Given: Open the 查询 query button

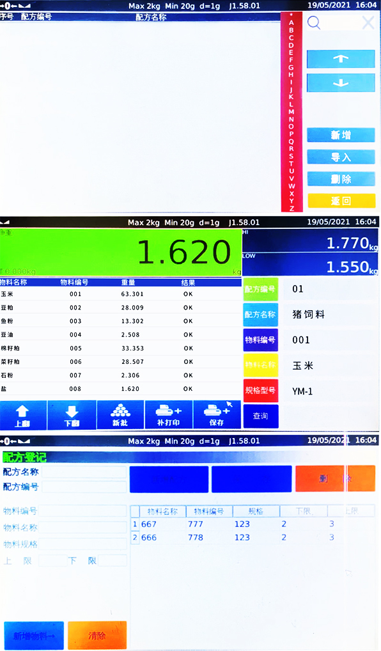Looking at the screenshot, I should (x=261, y=416).
